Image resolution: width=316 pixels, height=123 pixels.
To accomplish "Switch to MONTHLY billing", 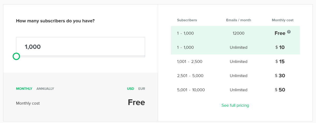I will pos(24,89).
